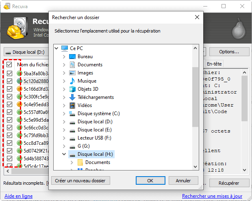The width and height of the screenshot is (252, 201).
Task: Open the Options... button in Recuva
Action: click(229, 52)
